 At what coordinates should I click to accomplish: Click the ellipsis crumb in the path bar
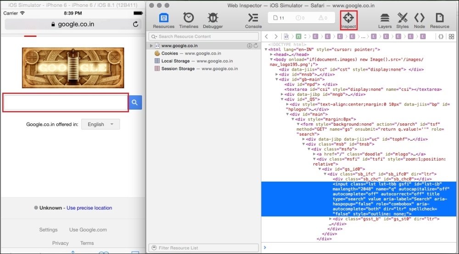(363, 37)
